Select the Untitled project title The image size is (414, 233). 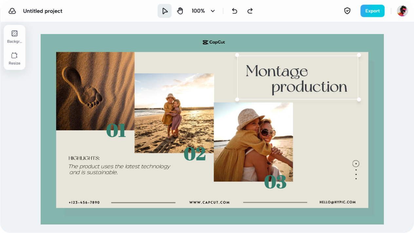click(x=43, y=11)
